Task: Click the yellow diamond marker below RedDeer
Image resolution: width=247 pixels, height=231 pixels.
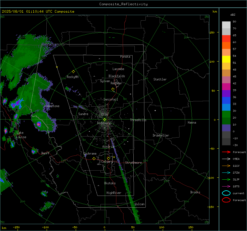Action: click(113, 89)
